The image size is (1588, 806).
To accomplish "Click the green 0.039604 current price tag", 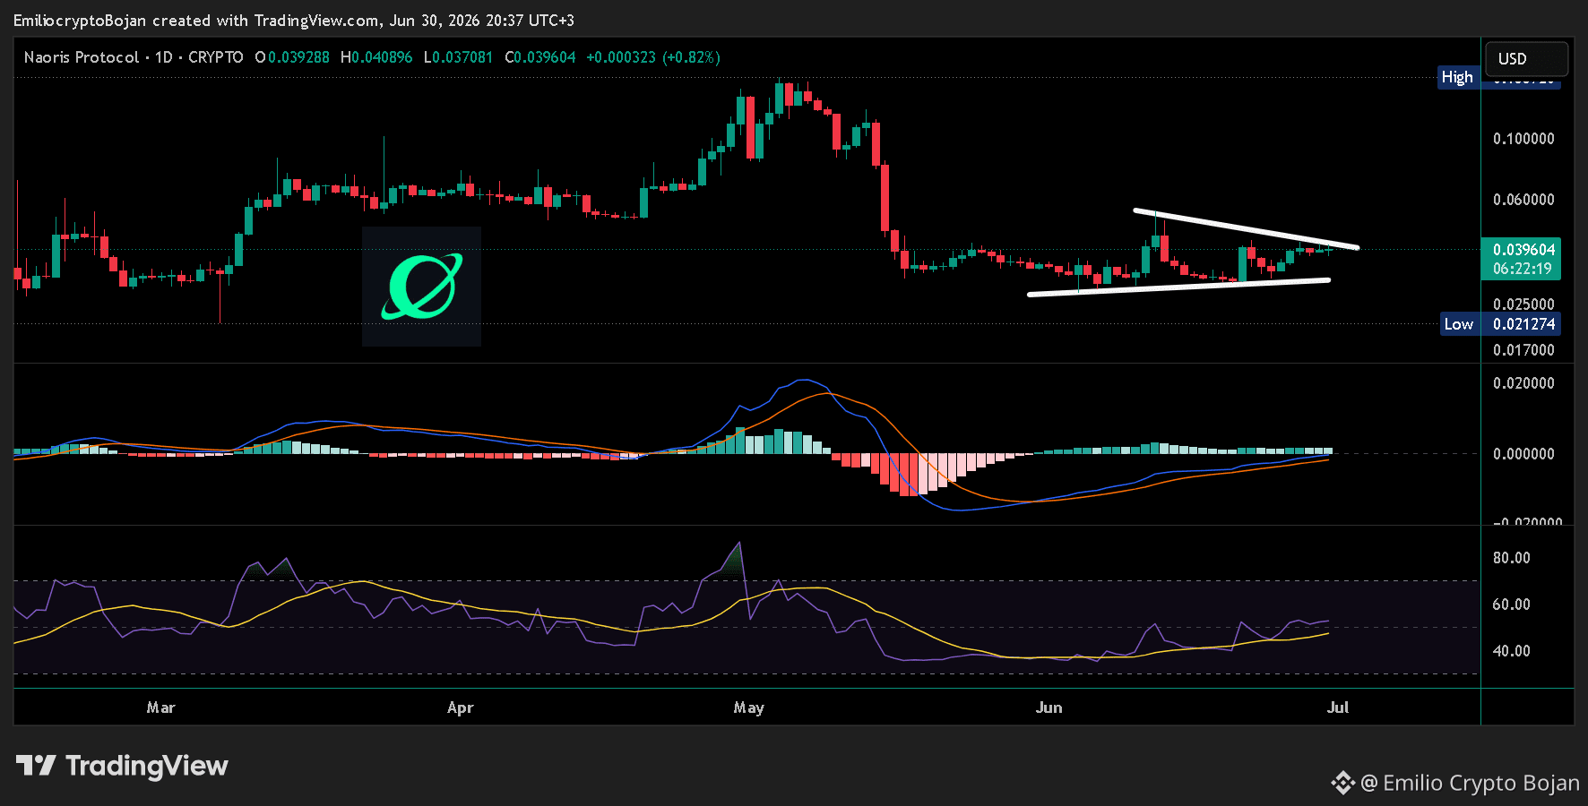I will (1523, 250).
